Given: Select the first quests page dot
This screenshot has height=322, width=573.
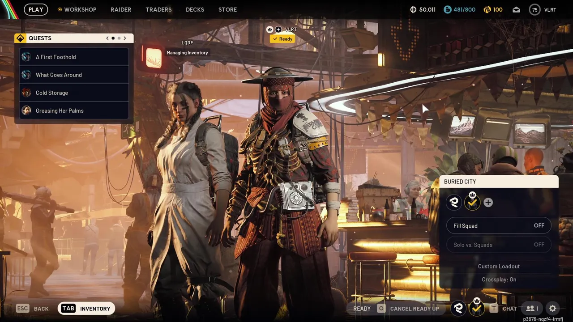Looking at the screenshot, I should [113, 38].
